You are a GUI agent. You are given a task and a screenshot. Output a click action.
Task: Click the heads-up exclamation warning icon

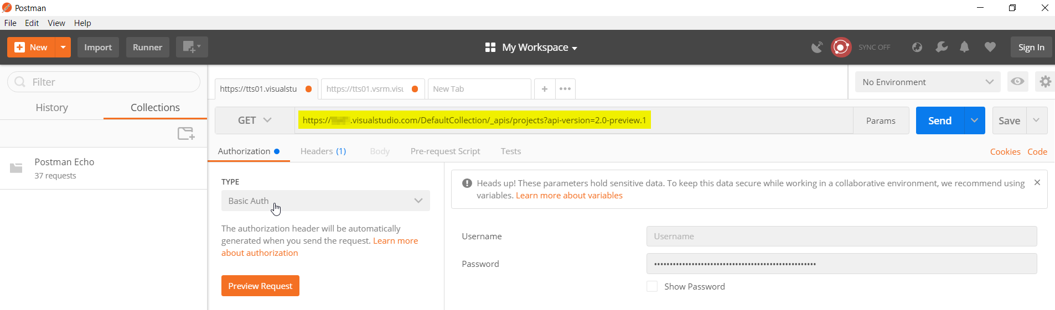467,183
